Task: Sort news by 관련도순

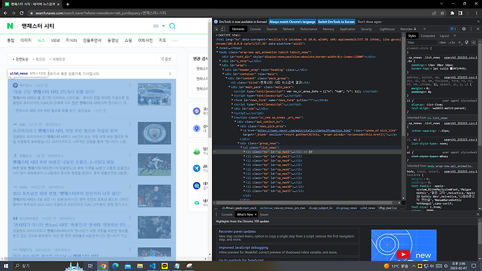Action: pyautogui.click(x=21, y=59)
